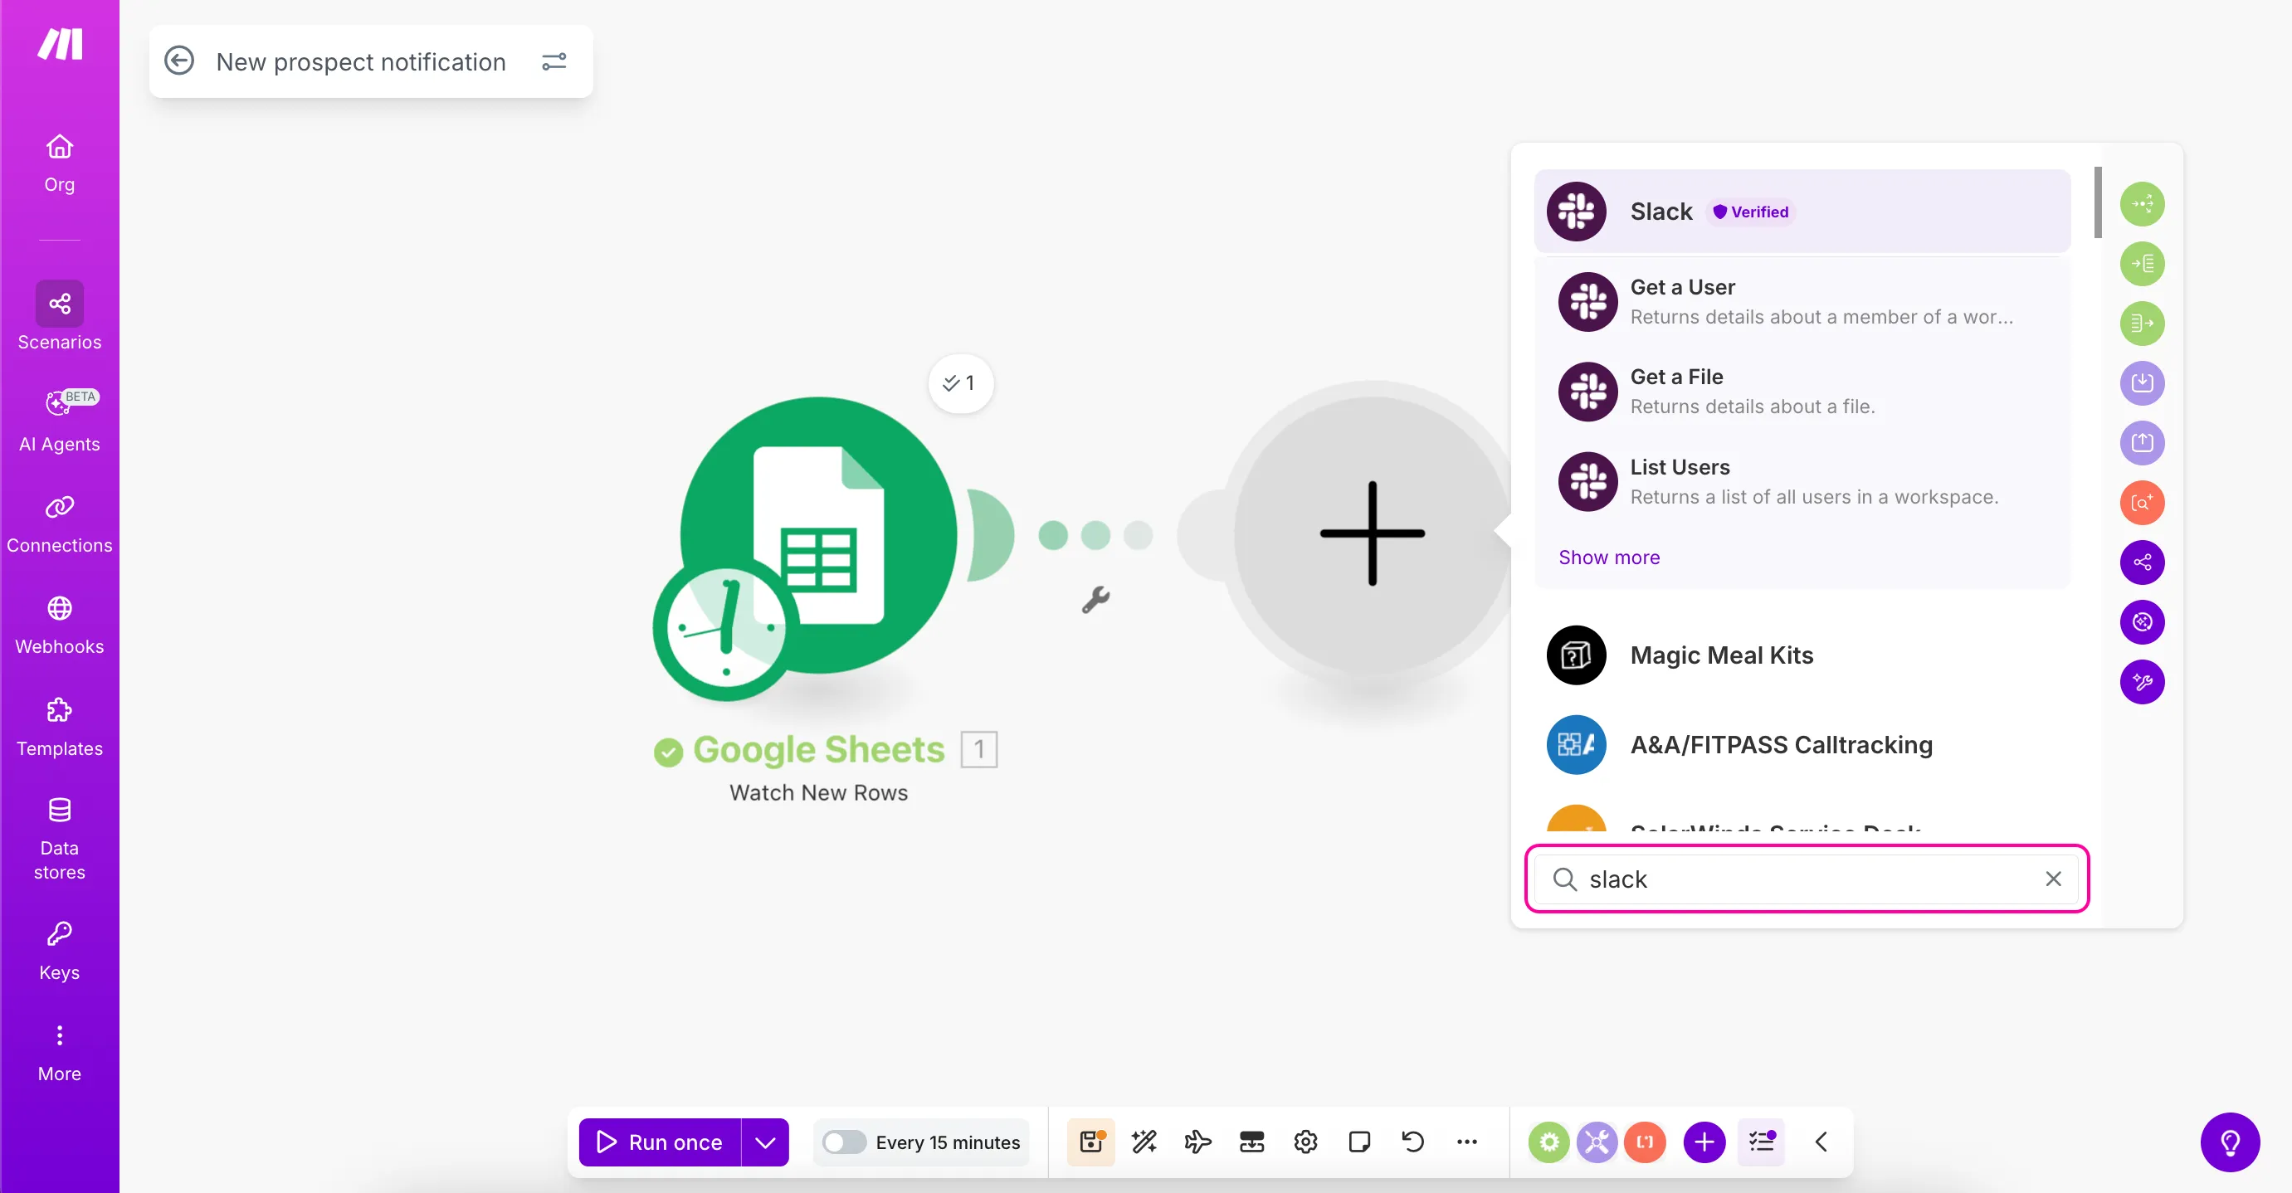Open the Run once dropdown arrow
Image resolution: width=2292 pixels, height=1193 pixels.
(x=765, y=1142)
